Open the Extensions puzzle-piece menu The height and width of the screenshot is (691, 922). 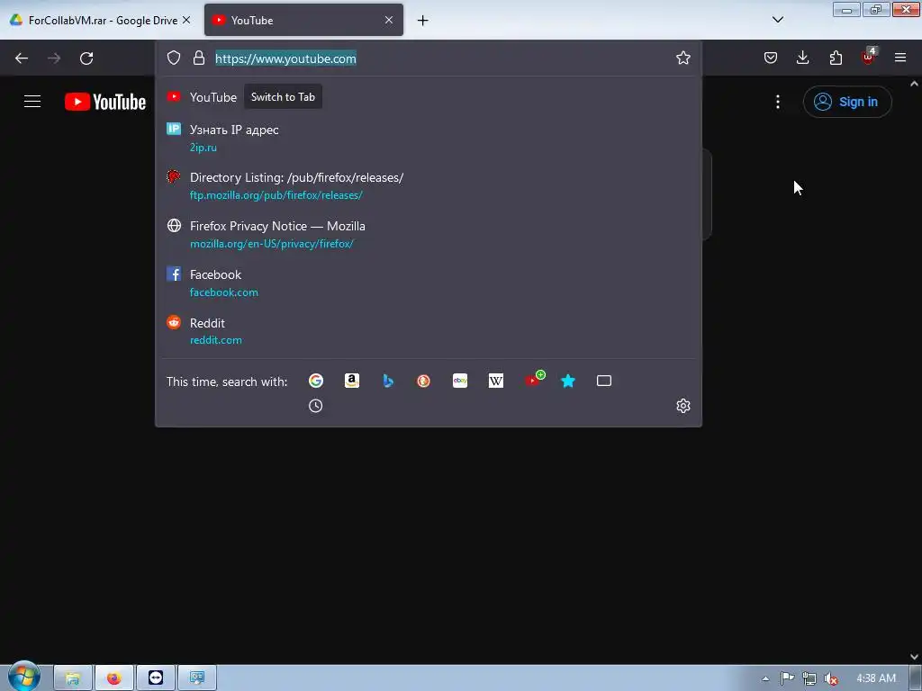pyautogui.click(x=836, y=58)
